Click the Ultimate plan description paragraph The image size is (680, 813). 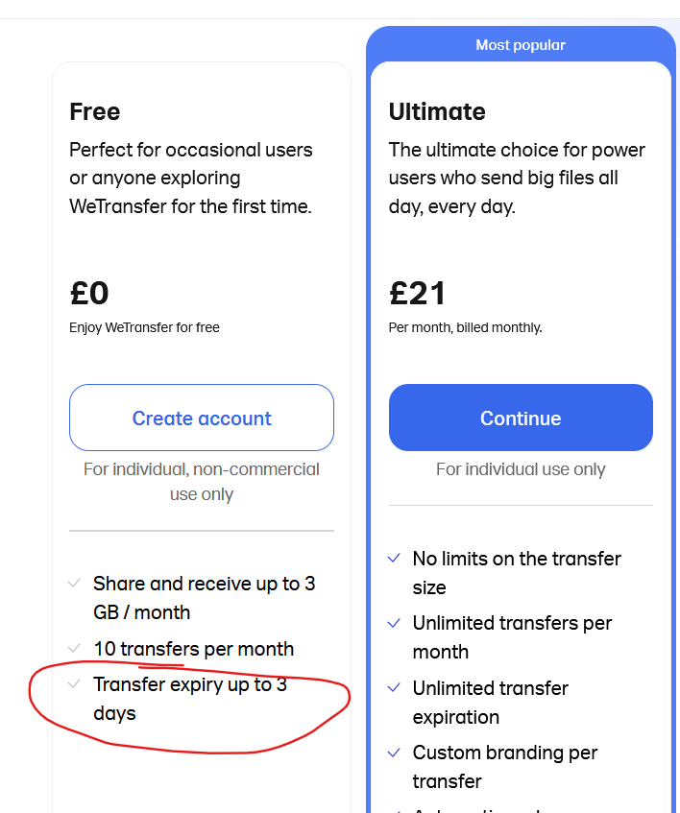517,179
